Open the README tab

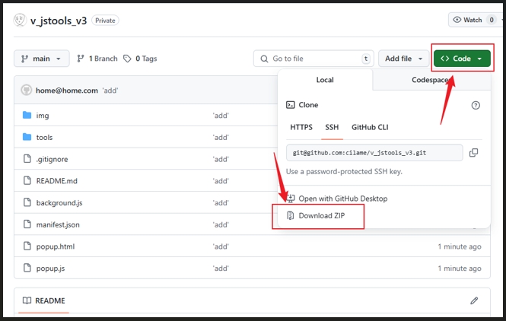pyautogui.click(x=43, y=300)
